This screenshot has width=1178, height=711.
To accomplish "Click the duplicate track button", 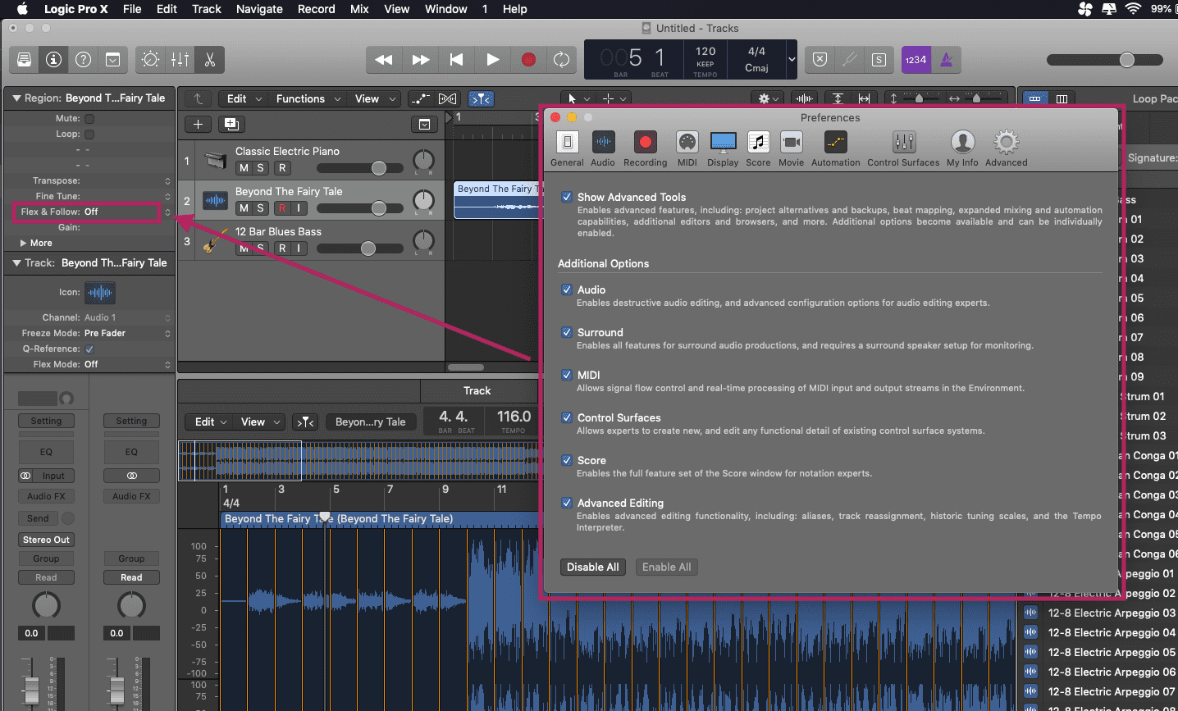I will 231,124.
